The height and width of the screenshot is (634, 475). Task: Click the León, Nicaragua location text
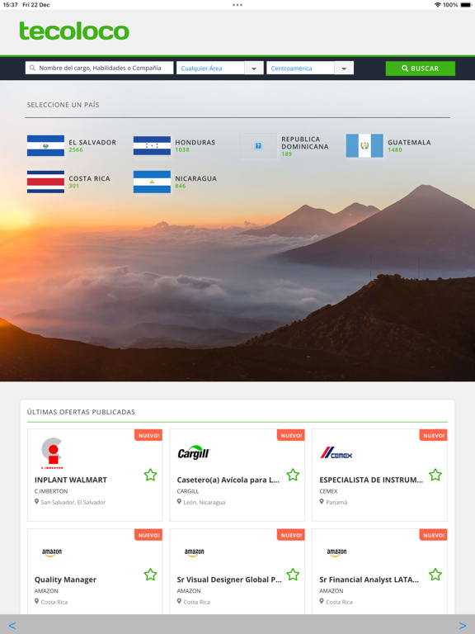point(205,502)
